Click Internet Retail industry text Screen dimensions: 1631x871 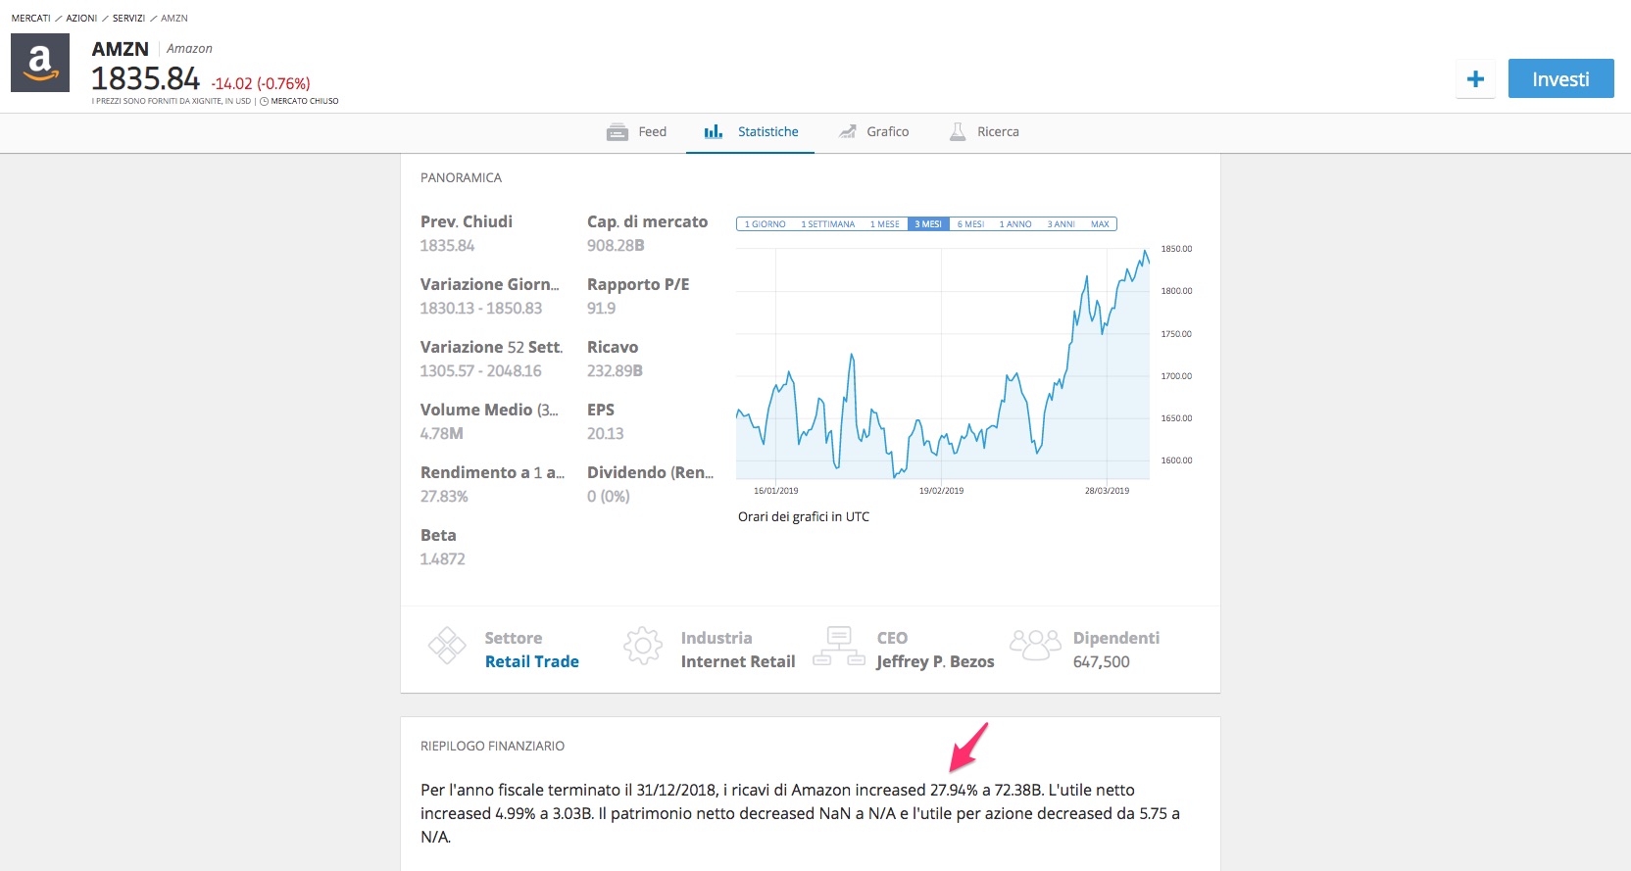coord(738,662)
